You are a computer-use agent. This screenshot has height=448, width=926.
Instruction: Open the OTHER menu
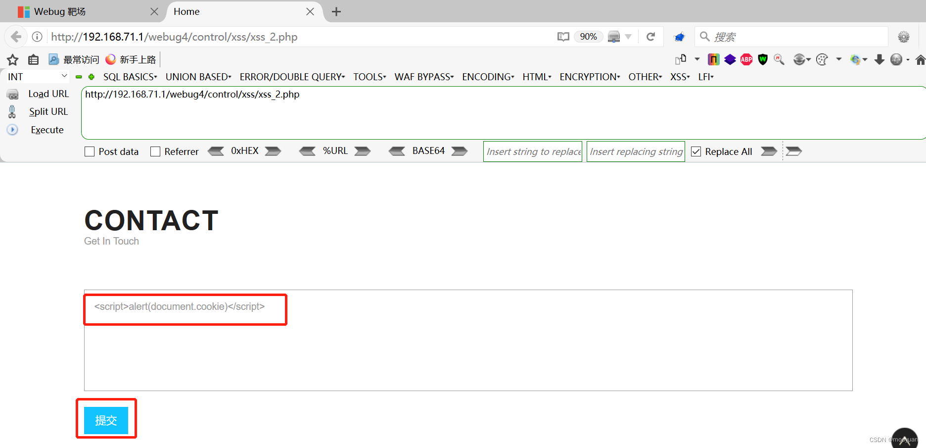tap(645, 77)
